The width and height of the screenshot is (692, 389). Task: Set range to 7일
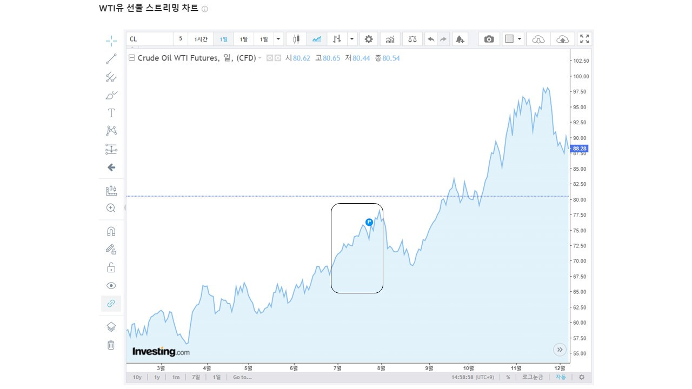coord(195,377)
